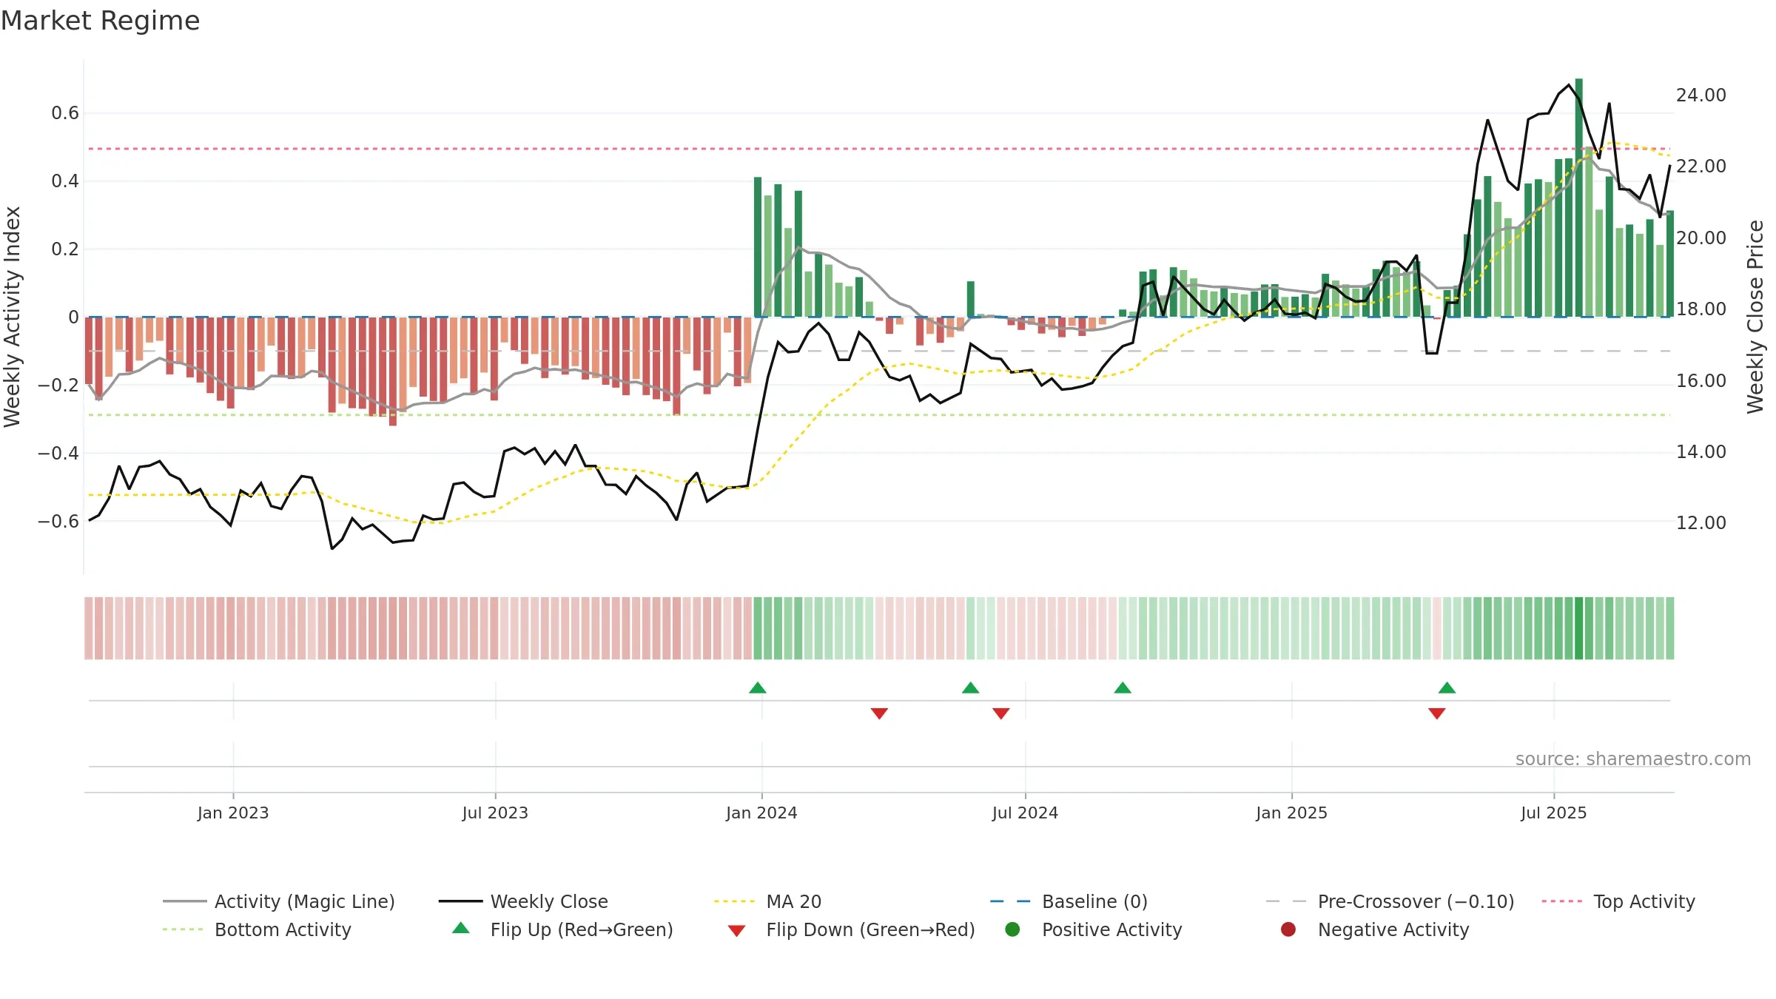The width and height of the screenshot is (1776, 999).
Task: Click the first green bar at Jan 2024
Action: pyautogui.click(x=758, y=247)
